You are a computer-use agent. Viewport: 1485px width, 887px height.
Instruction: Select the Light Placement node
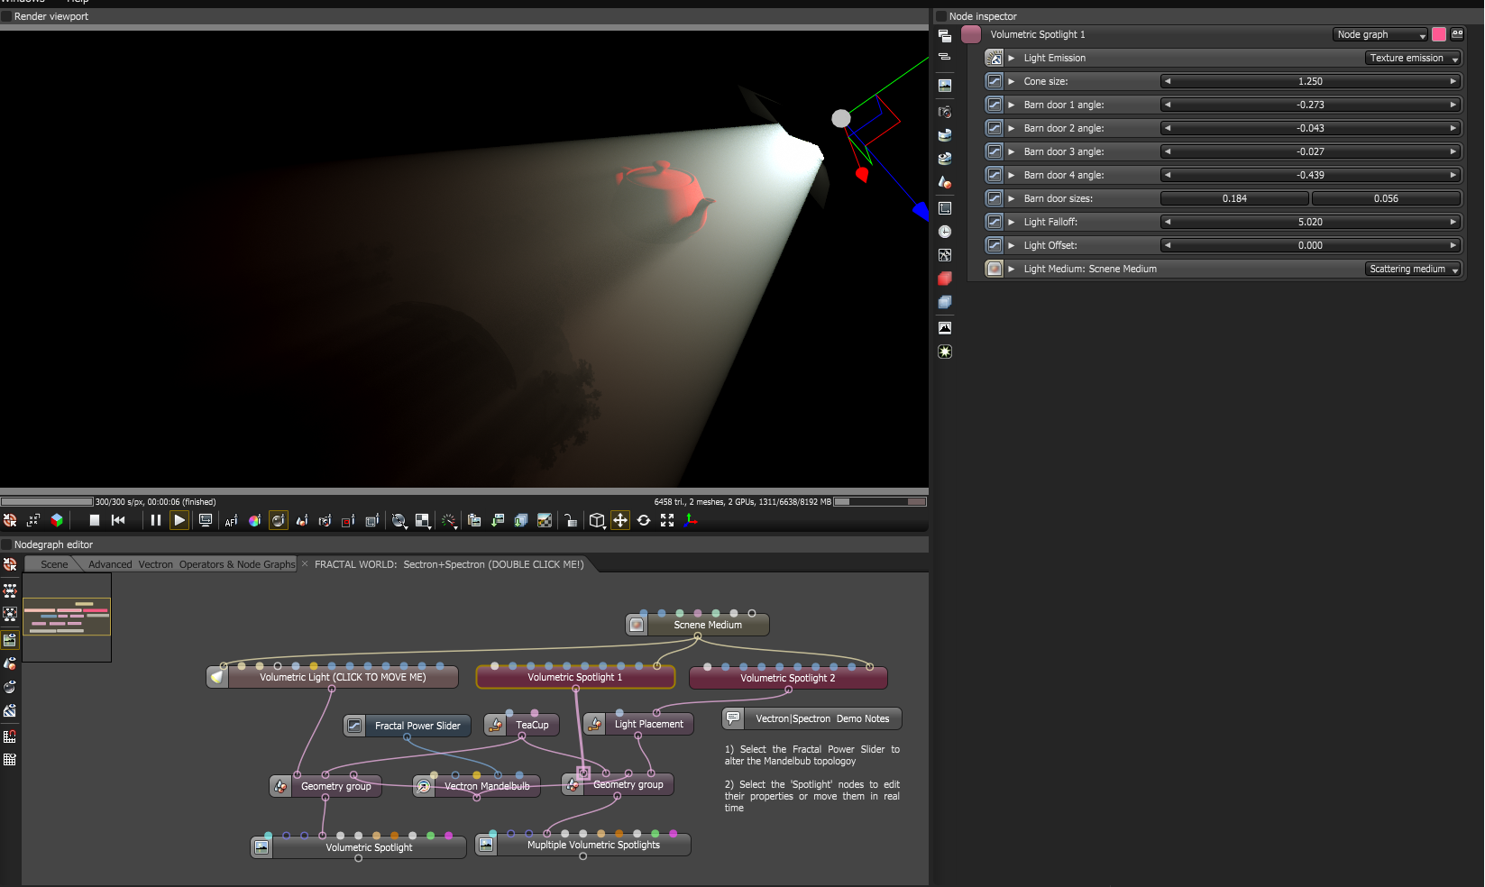click(638, 724)
